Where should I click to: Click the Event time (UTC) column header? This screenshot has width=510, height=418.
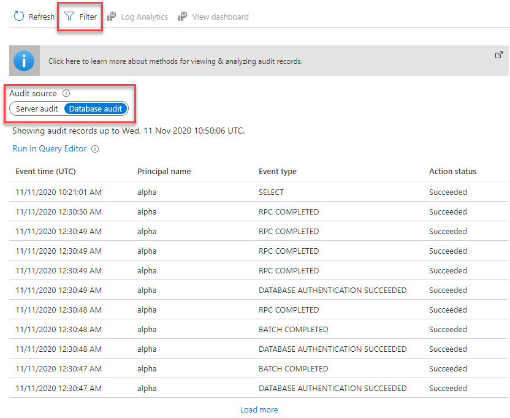tap(45, 172)
